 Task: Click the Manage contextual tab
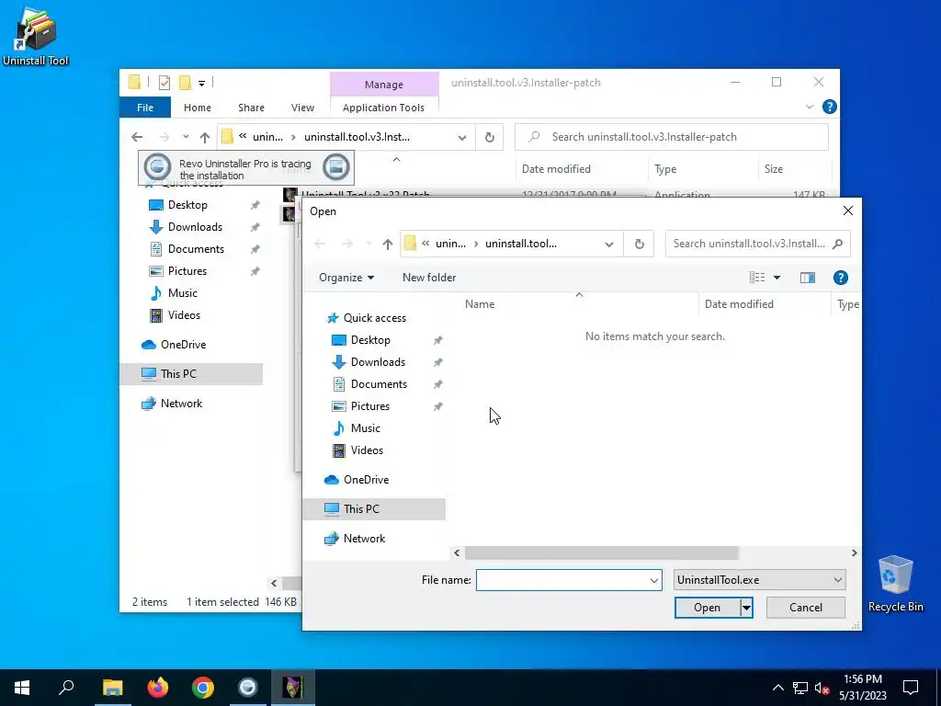pyautogui.click(x=384, y=85)
